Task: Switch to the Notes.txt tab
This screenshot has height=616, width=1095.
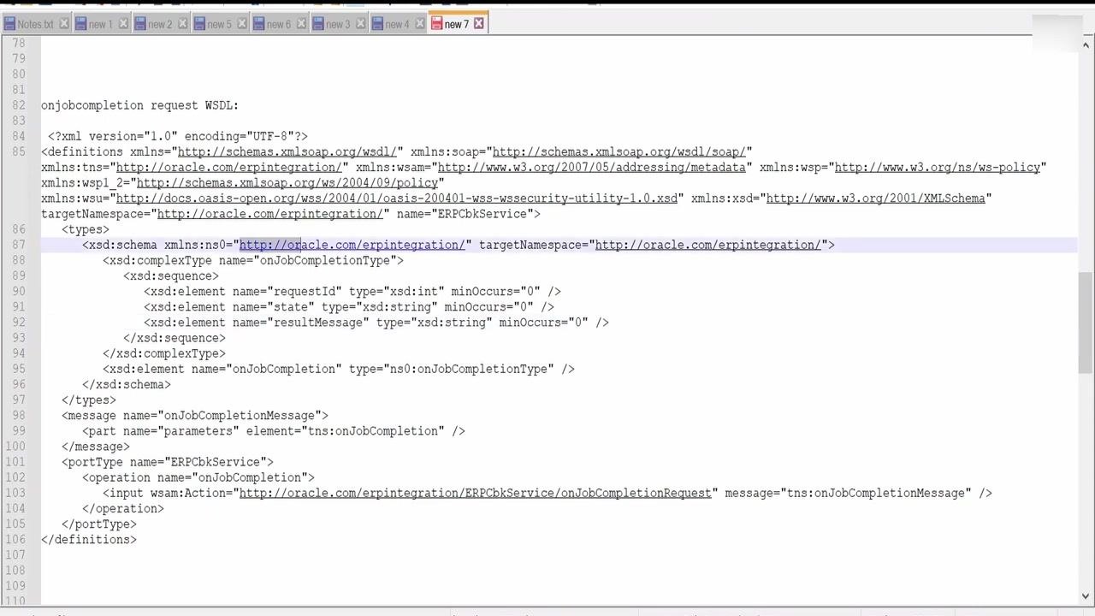Action: [35, 24]
